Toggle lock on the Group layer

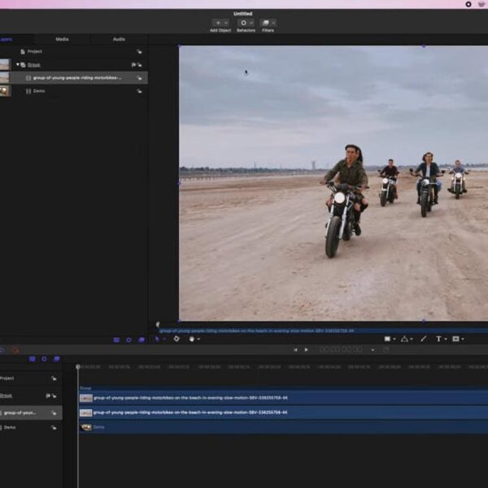[x=140, y=64]
